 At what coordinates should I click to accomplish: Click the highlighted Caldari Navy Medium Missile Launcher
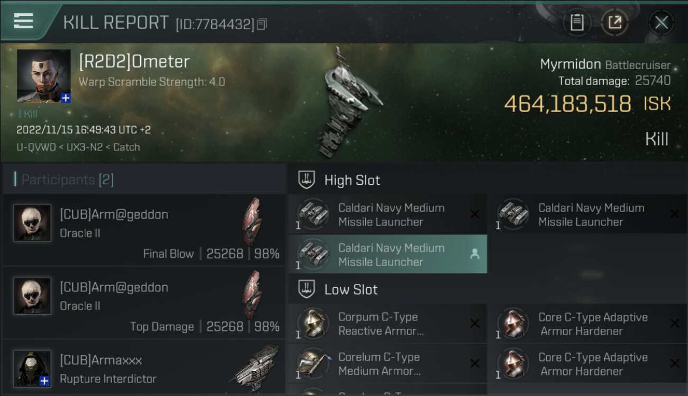[387, 254]
